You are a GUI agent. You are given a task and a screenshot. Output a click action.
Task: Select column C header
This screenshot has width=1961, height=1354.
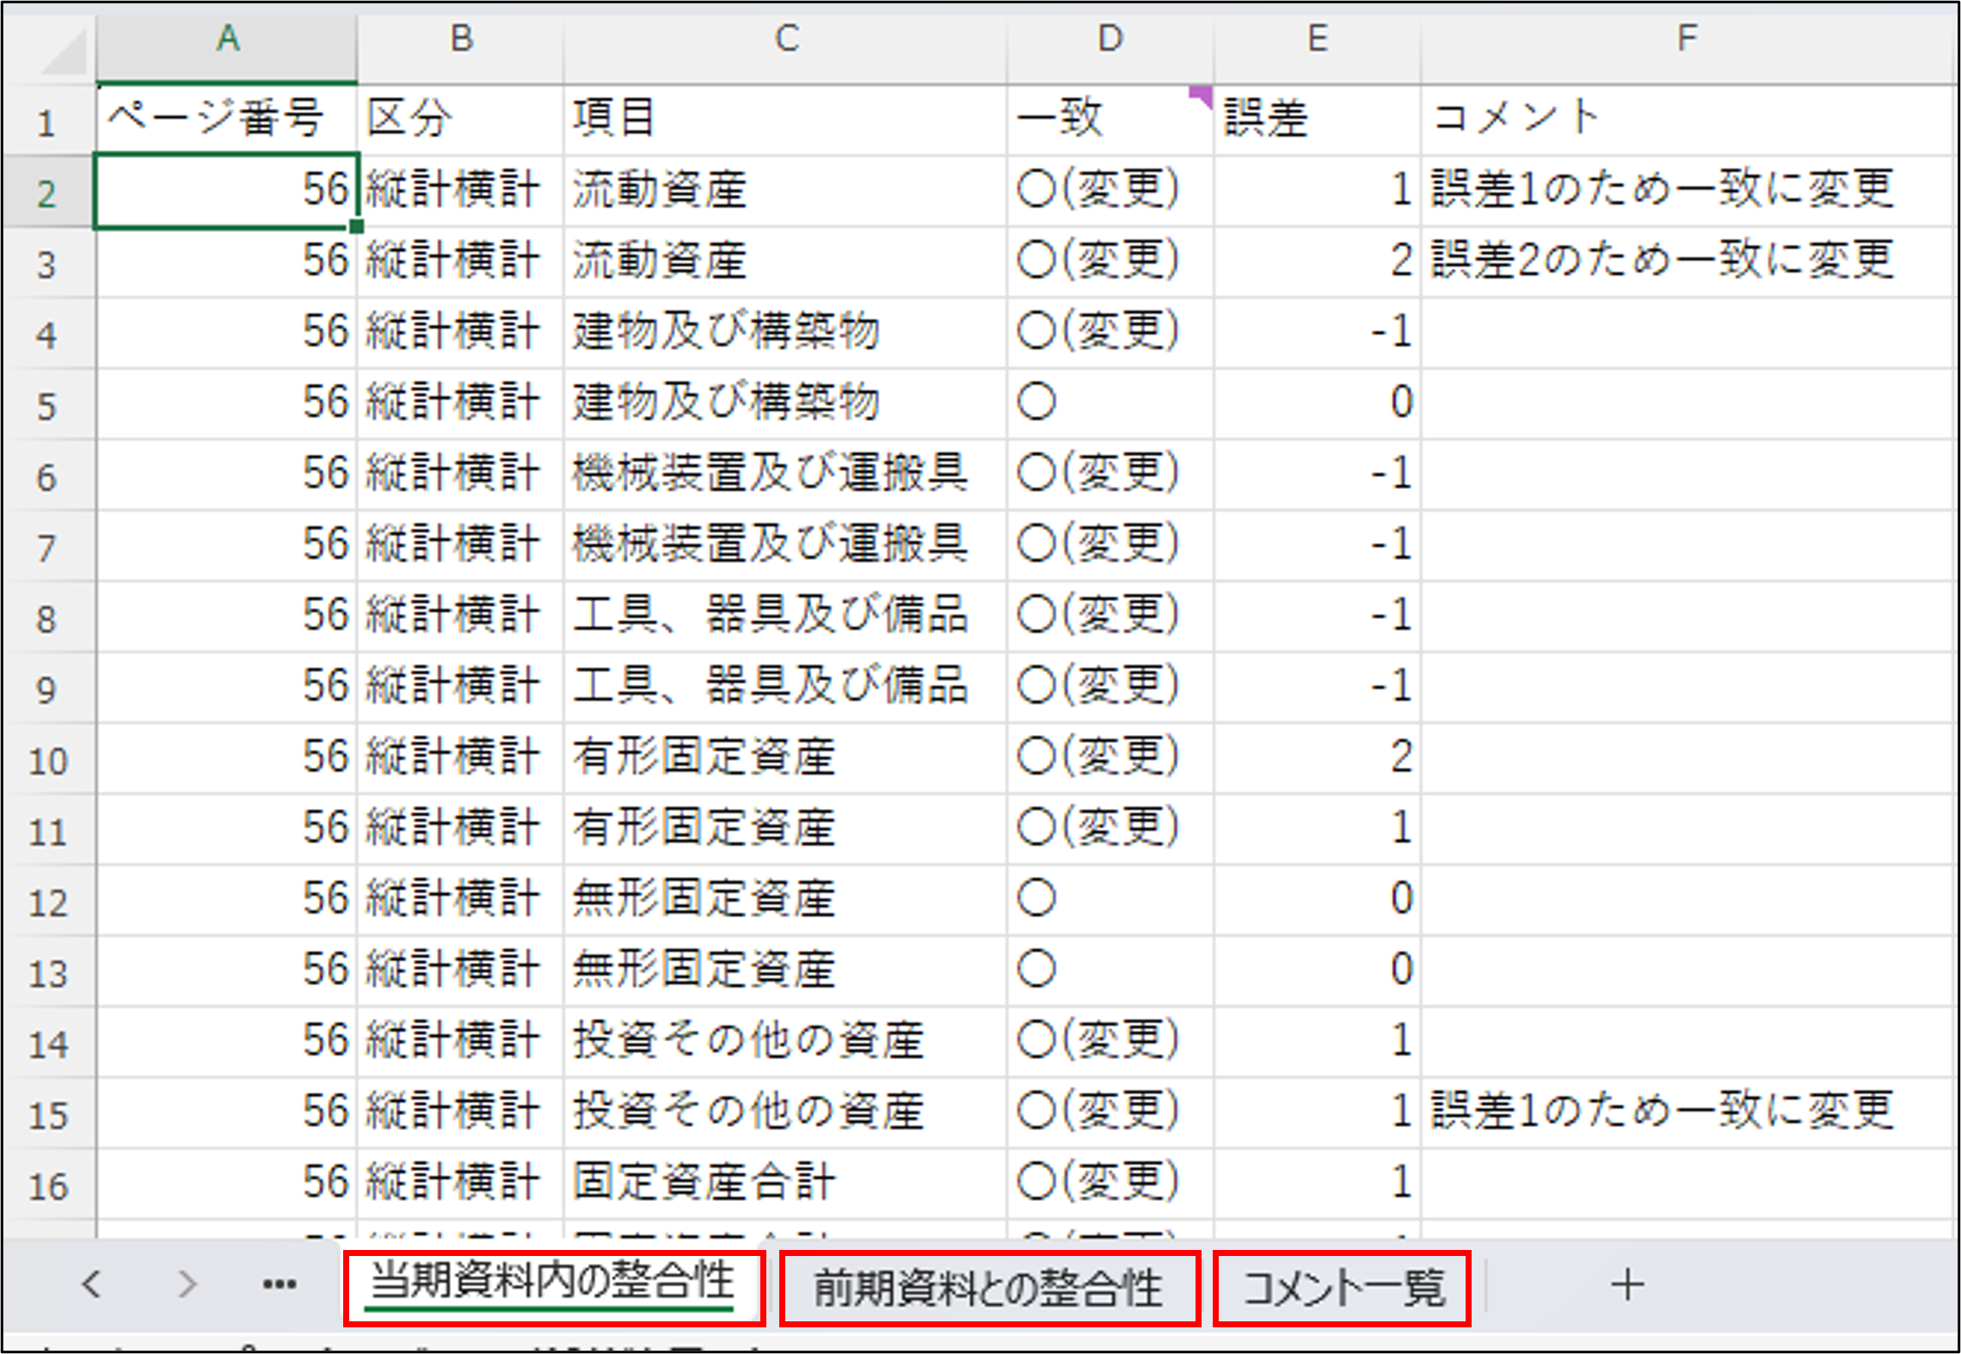785,39
